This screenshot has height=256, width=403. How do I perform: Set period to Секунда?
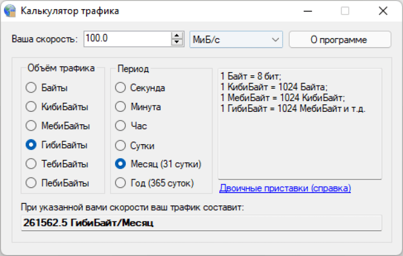click(x=121, y=88)
